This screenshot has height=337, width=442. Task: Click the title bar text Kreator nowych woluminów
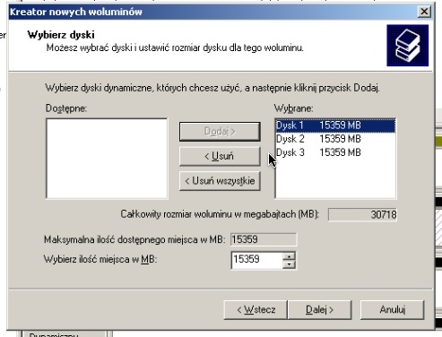click(76, 12)
